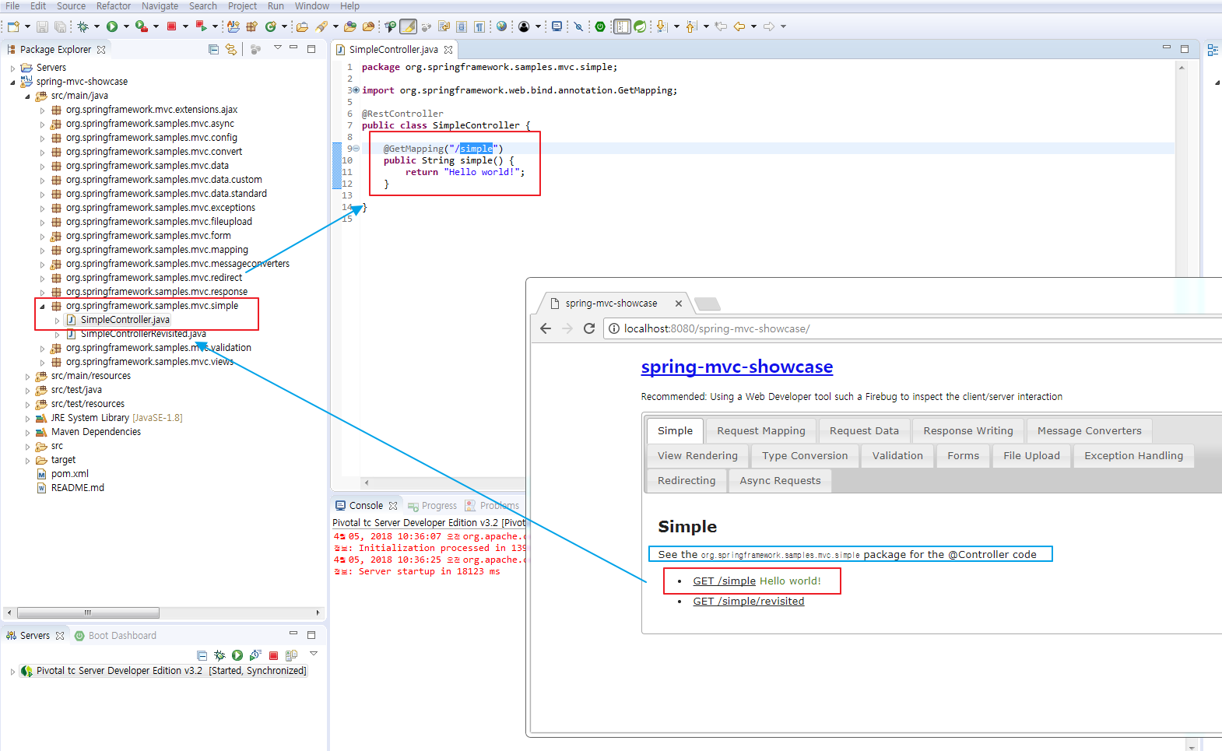Click the Back navigation yellow arrow
The image size is (1222, 751).
pyautogui.click(x=739, y=26)
